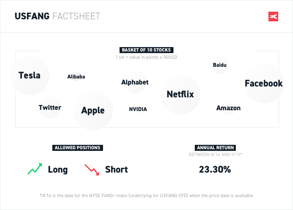Click the Allowed Positions label
Image resolution: width=293 pixels, height=210 pixels.
click(78, 148)
